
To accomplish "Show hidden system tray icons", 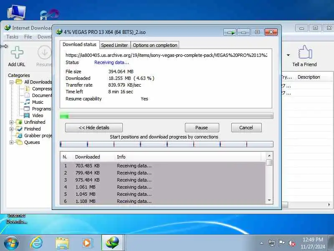I will click(262, 243).
